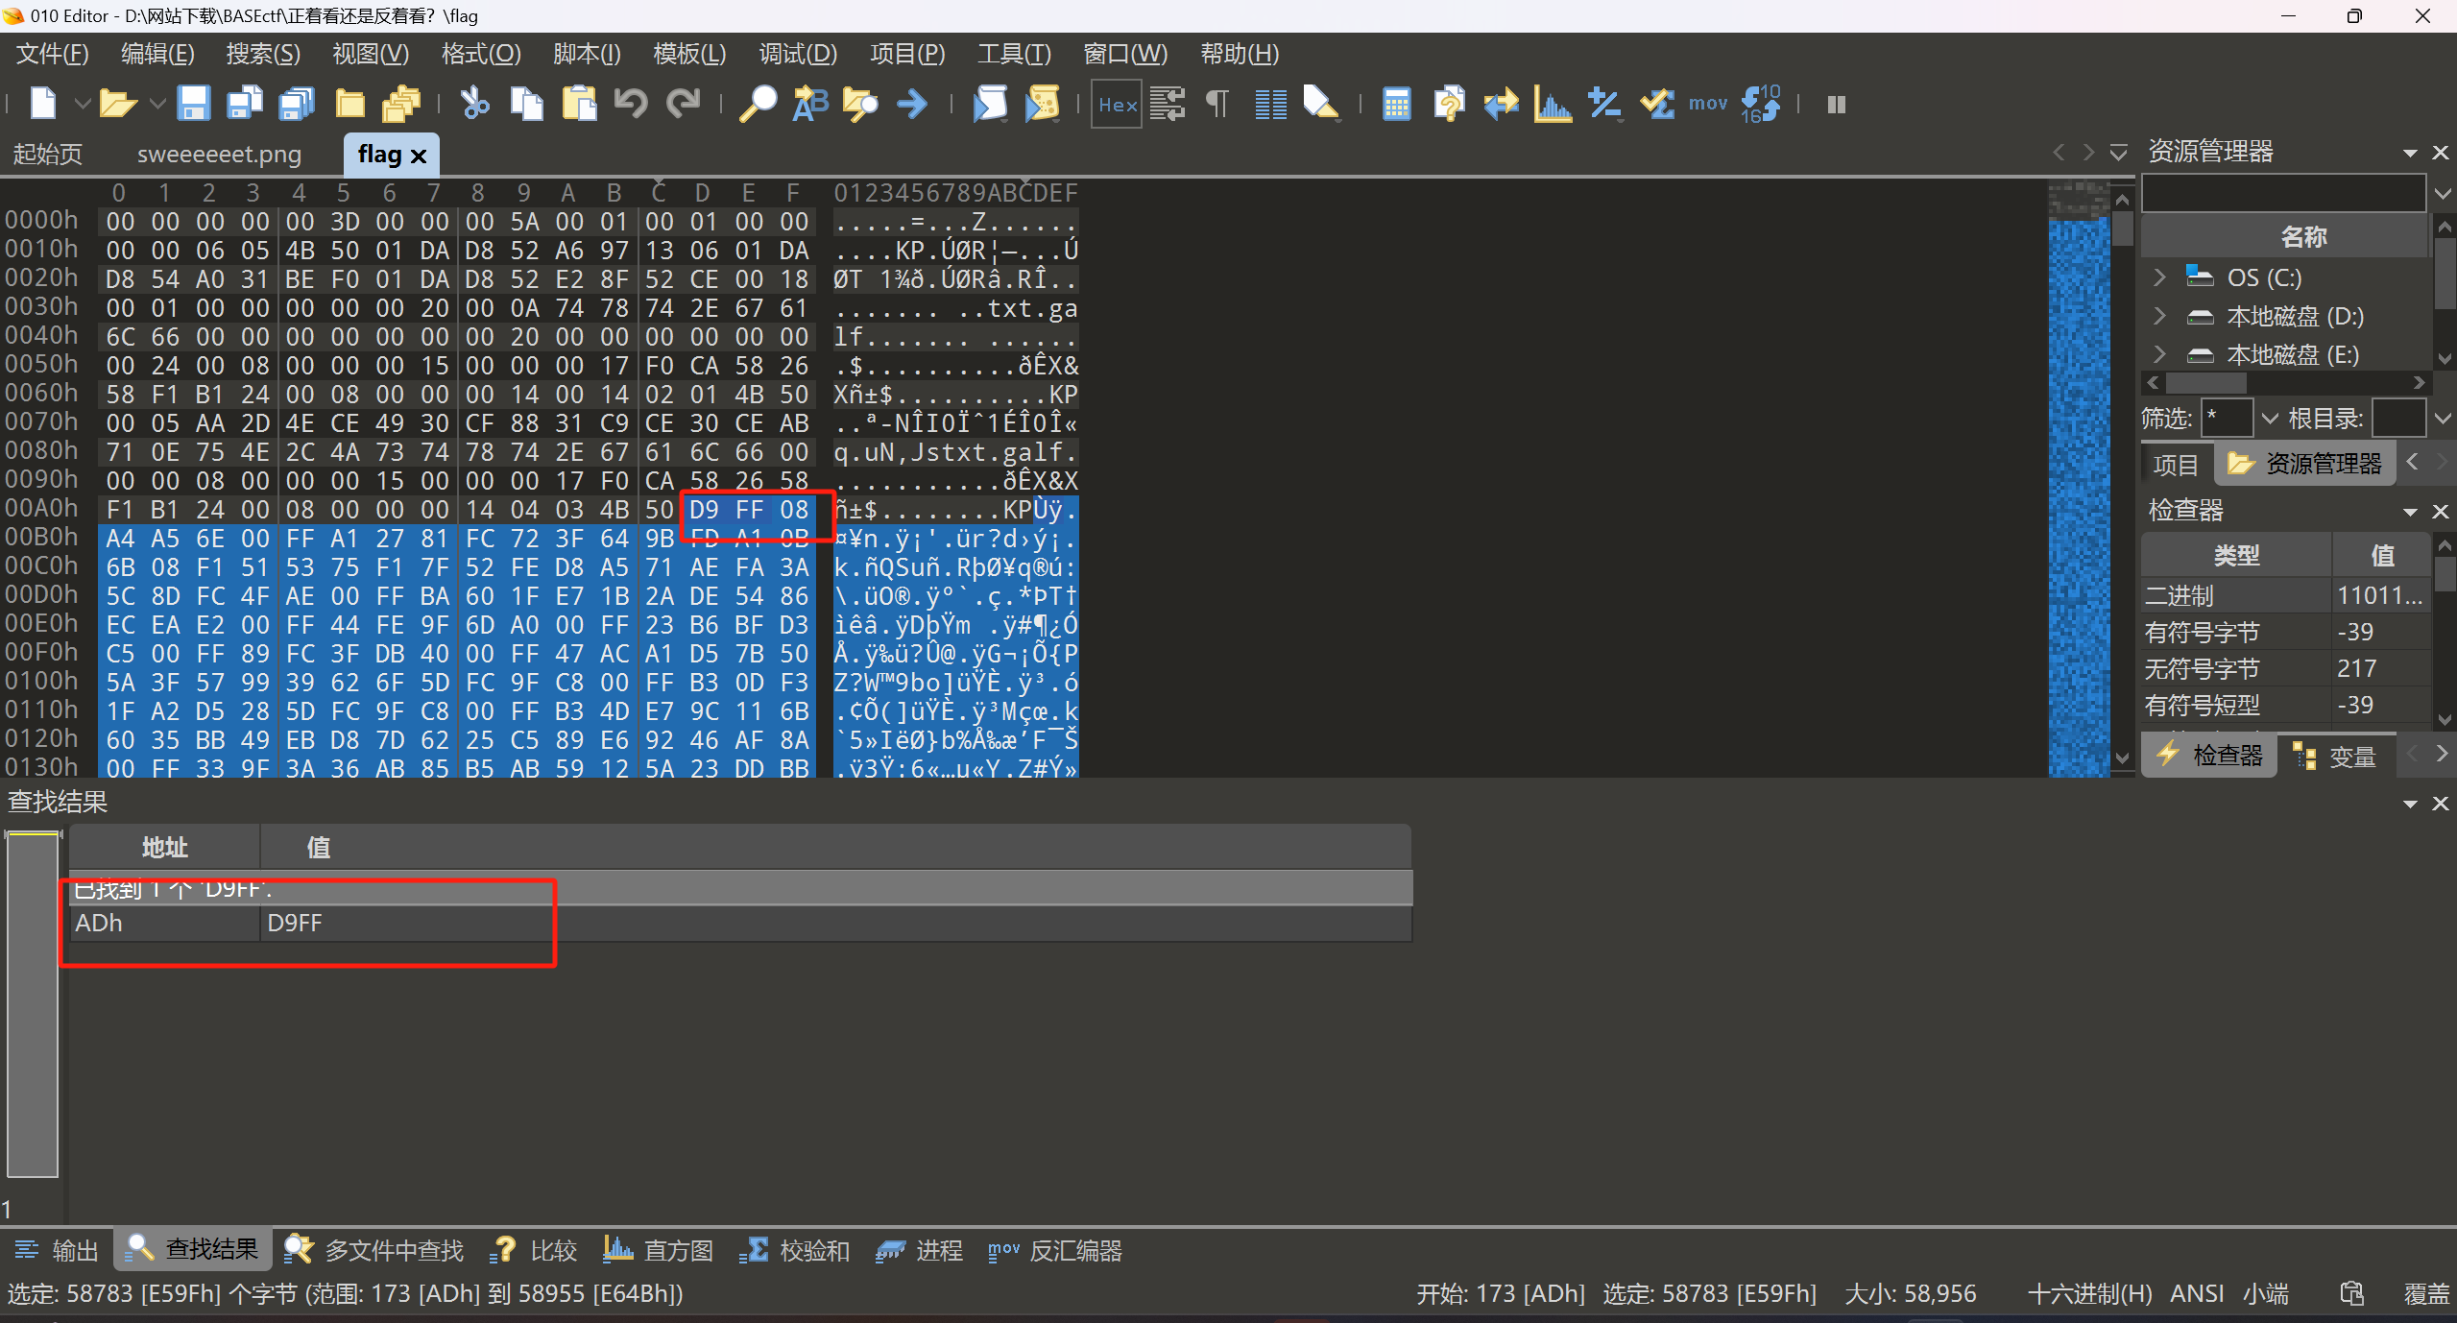
Task: Toggle the overwrite/insert mode indicator 覆盖
Action: pyautogui.click(x=2425, y=1294)
